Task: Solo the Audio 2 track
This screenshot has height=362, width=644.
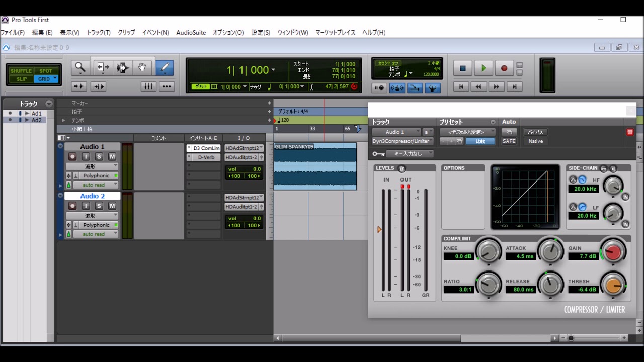Action: point(99,206)
